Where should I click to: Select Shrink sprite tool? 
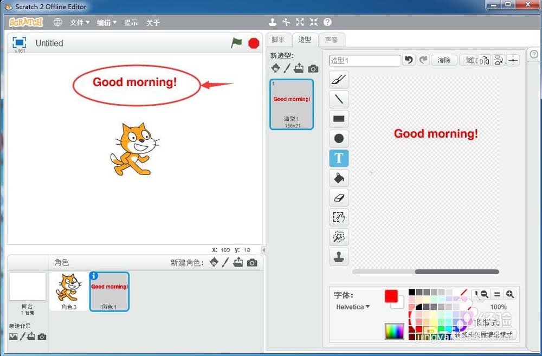[x=313, y=22]
